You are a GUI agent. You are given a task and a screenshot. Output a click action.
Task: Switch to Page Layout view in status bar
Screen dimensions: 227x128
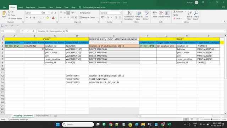192,119
